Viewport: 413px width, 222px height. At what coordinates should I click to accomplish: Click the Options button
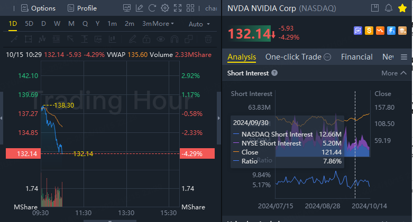(x=38, y=8)
